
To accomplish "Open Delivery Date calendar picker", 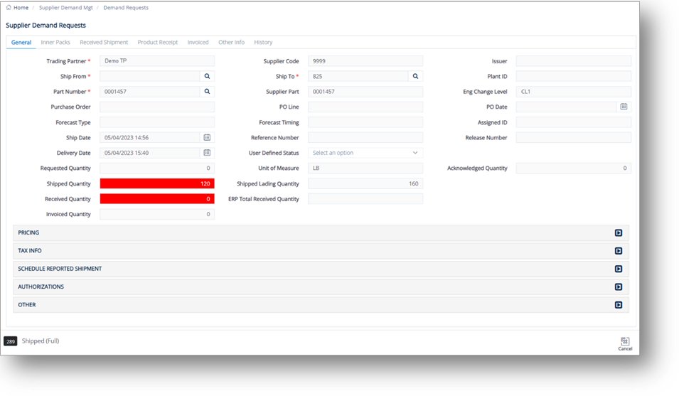I will (x=207, y=152).
